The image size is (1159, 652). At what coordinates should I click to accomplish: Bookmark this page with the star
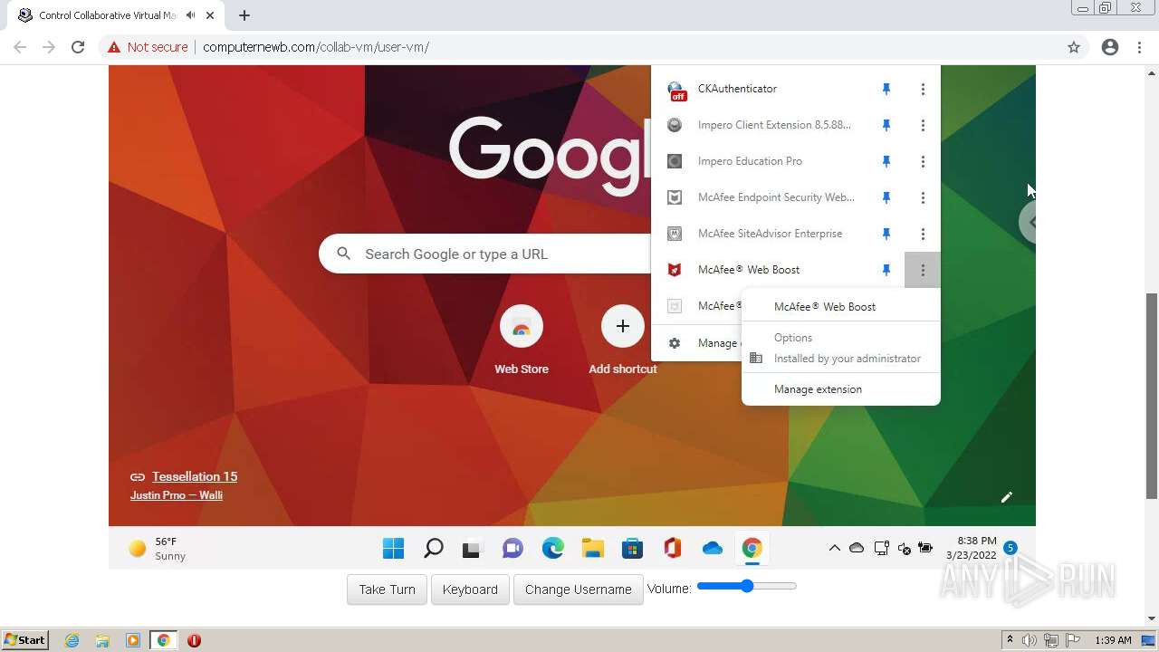click(x=1074, y=47)
